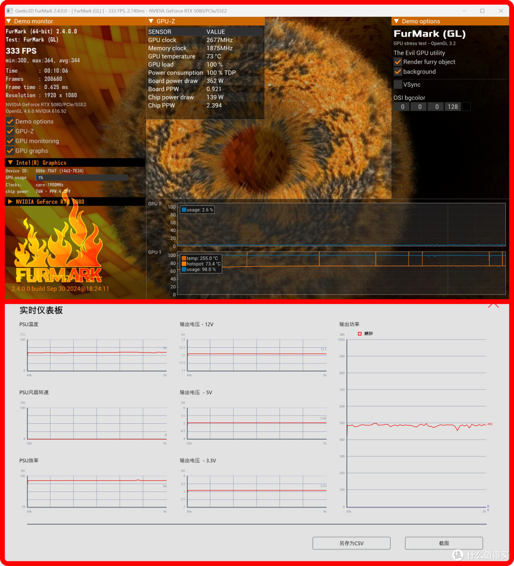Toggle Render furry object checkbox

pyautogui.click(x=398, y=62)
